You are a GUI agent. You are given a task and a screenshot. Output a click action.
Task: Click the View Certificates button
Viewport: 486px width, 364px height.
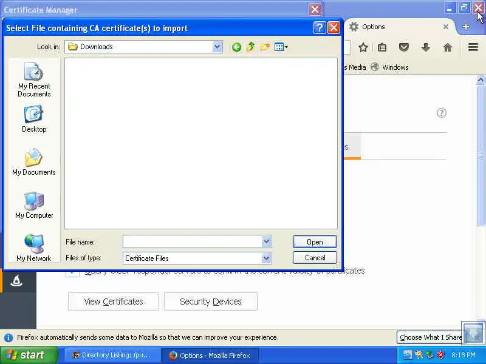(114, 302)
